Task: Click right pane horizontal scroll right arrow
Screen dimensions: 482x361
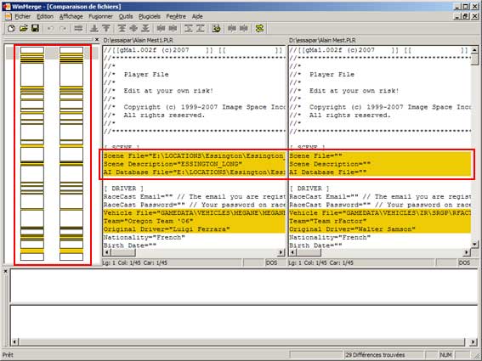Action: coord(467,252)
